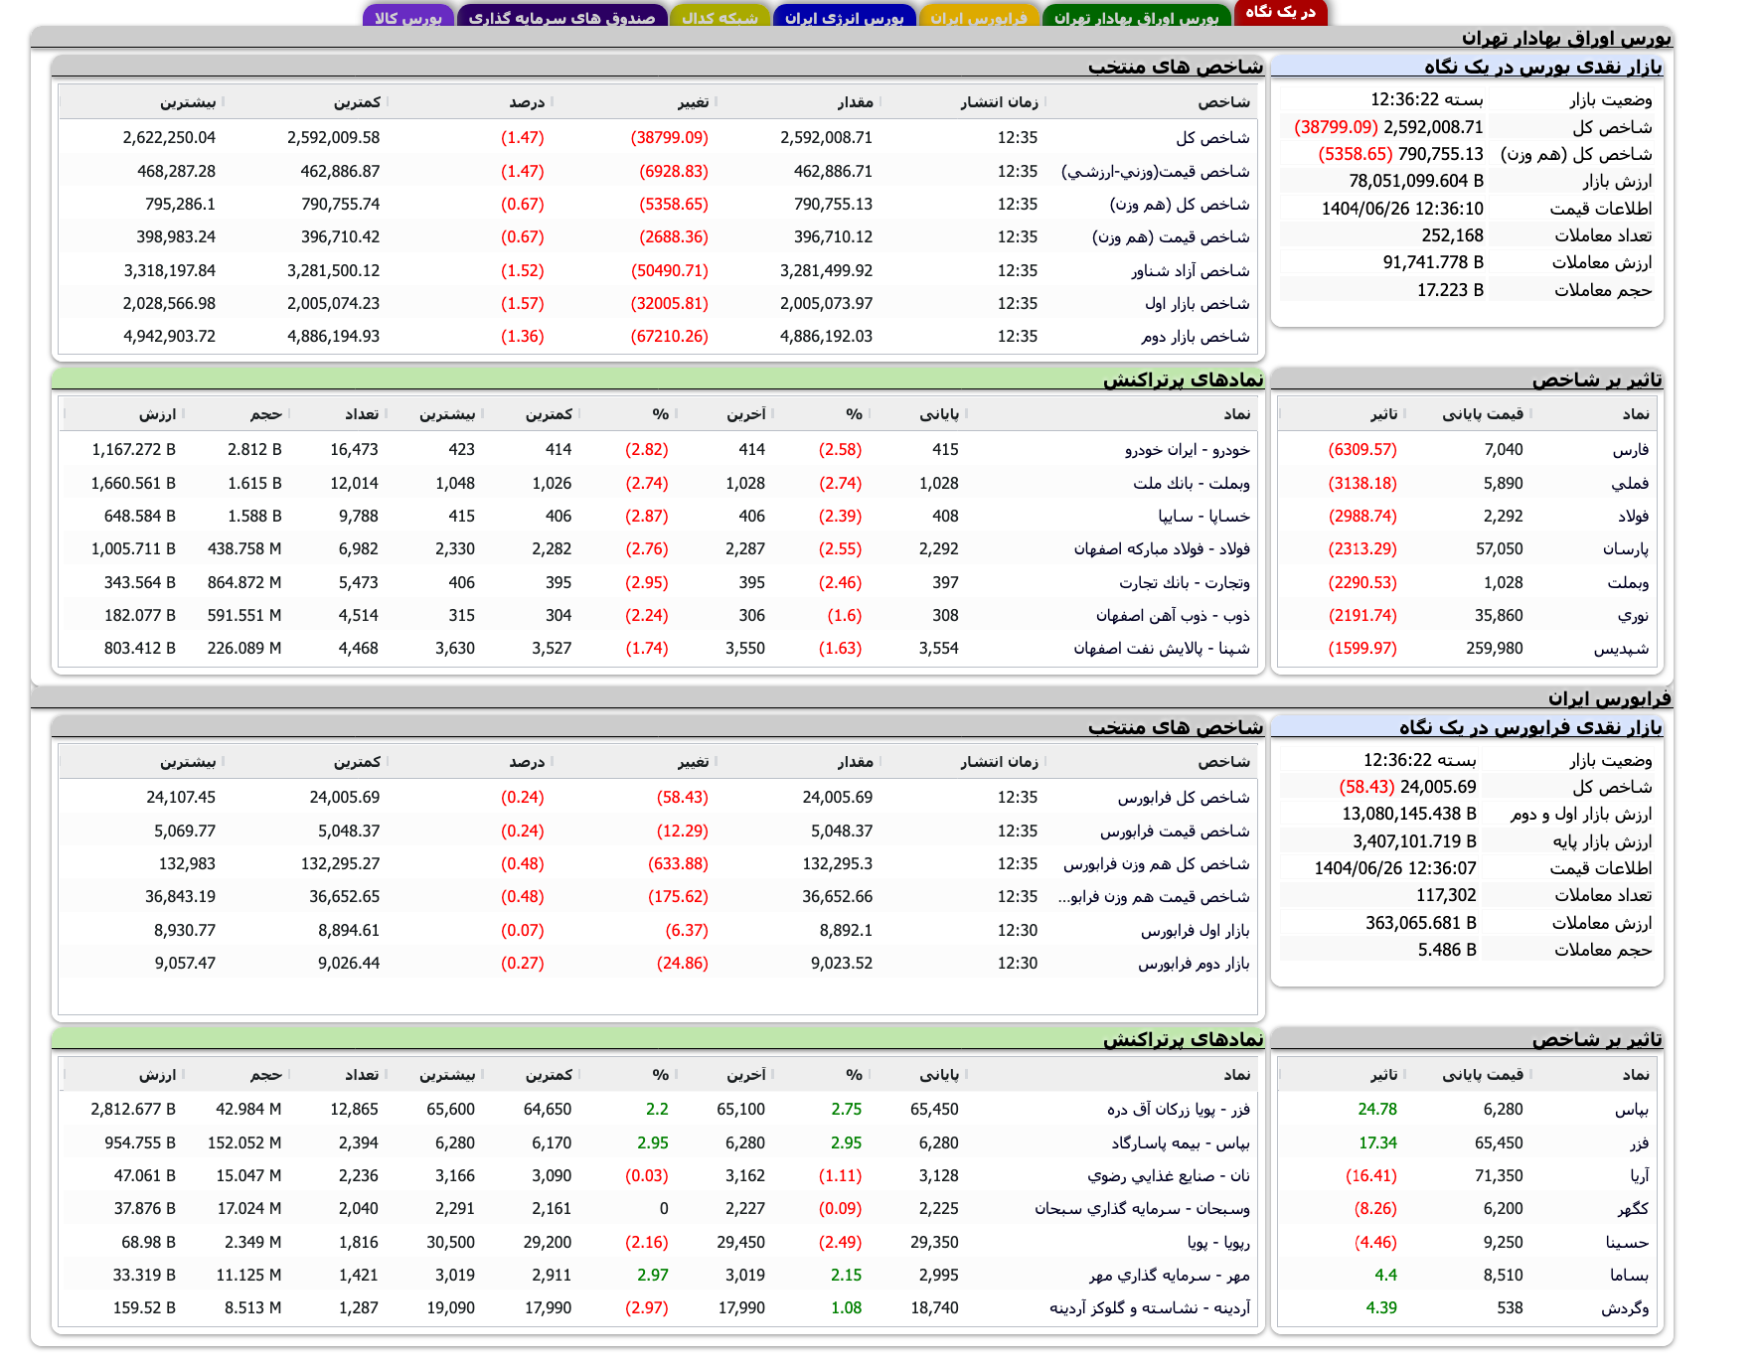Click the filter icon beside تعداد column header
Screen dimensions: 1761x1368
click(x=388, y=411)
